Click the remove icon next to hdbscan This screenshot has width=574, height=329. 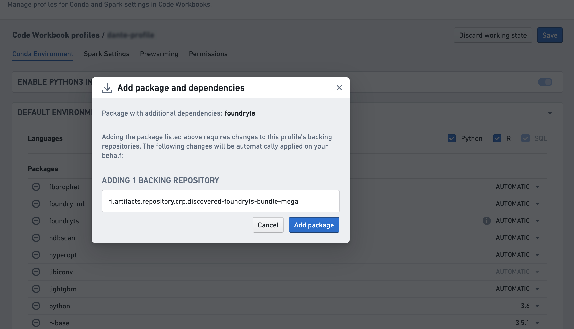[36, 237]
